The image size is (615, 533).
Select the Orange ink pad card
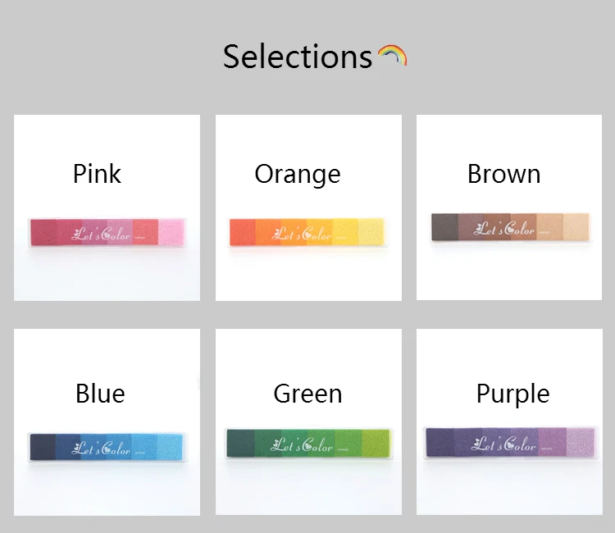[x=308, y=207]
